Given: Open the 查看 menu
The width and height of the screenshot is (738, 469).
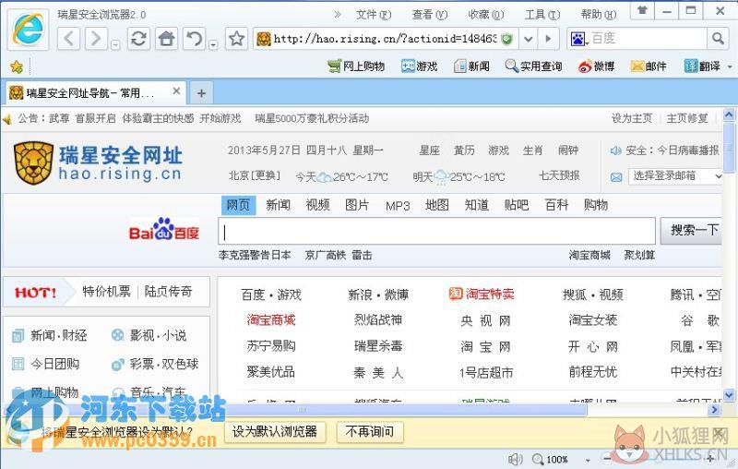Looking at the screenshot, I should (430, 15).
